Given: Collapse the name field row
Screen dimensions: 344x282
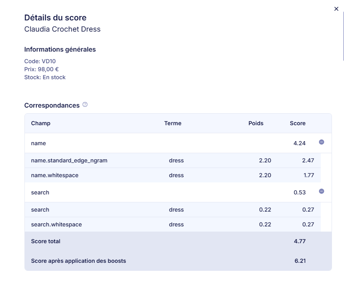Looking at the screenshot, I should click(x=321, y=142).
